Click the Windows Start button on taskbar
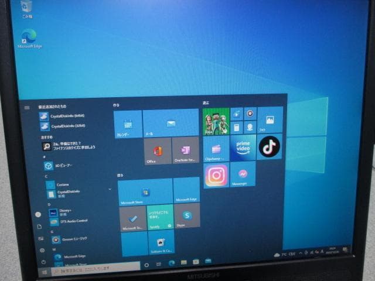This screenshot has width=375, height=281. 45,272
